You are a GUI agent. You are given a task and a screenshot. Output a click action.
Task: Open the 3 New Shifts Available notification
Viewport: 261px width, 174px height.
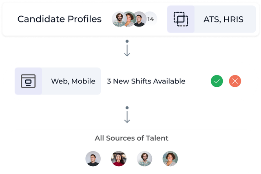(x=146, y=81)
